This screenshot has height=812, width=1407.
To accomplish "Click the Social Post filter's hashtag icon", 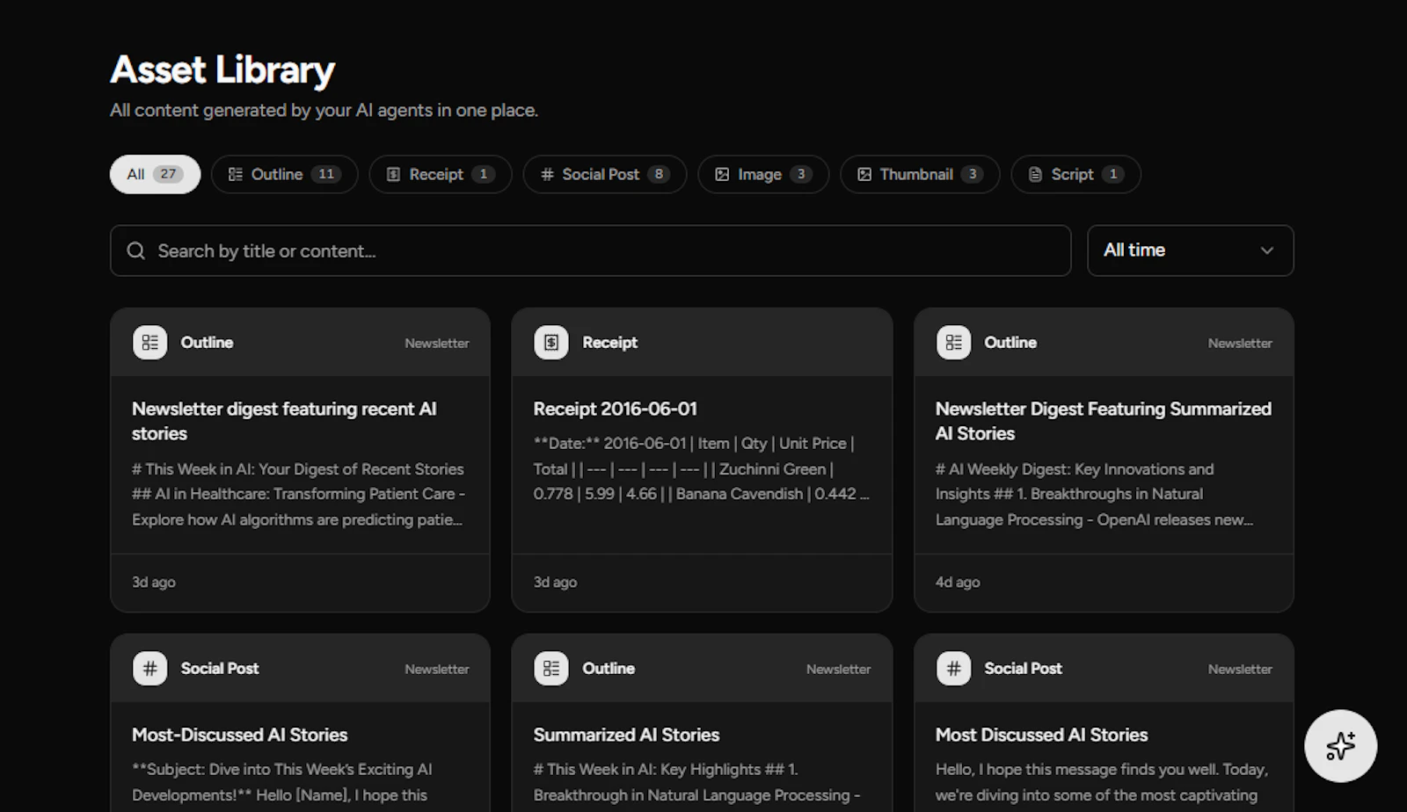I will 547,174.
